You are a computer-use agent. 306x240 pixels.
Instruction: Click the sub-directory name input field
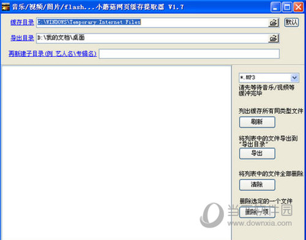[189, 54]
